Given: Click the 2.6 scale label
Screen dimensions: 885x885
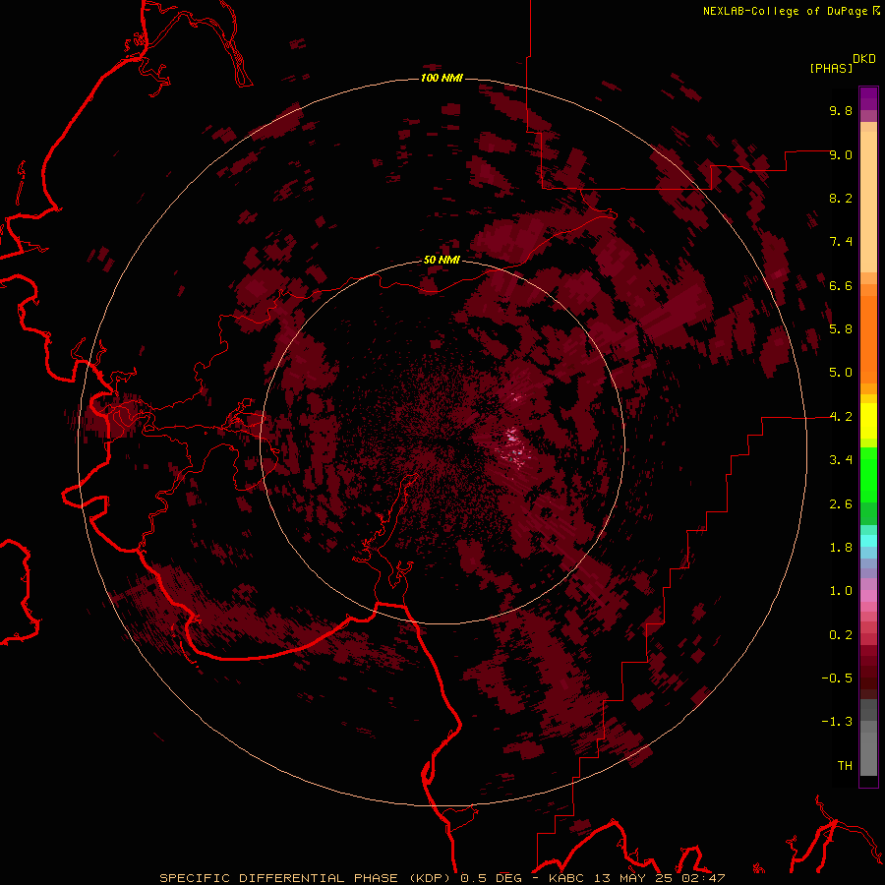Looking at the screenshot, I should pos(841,504).
